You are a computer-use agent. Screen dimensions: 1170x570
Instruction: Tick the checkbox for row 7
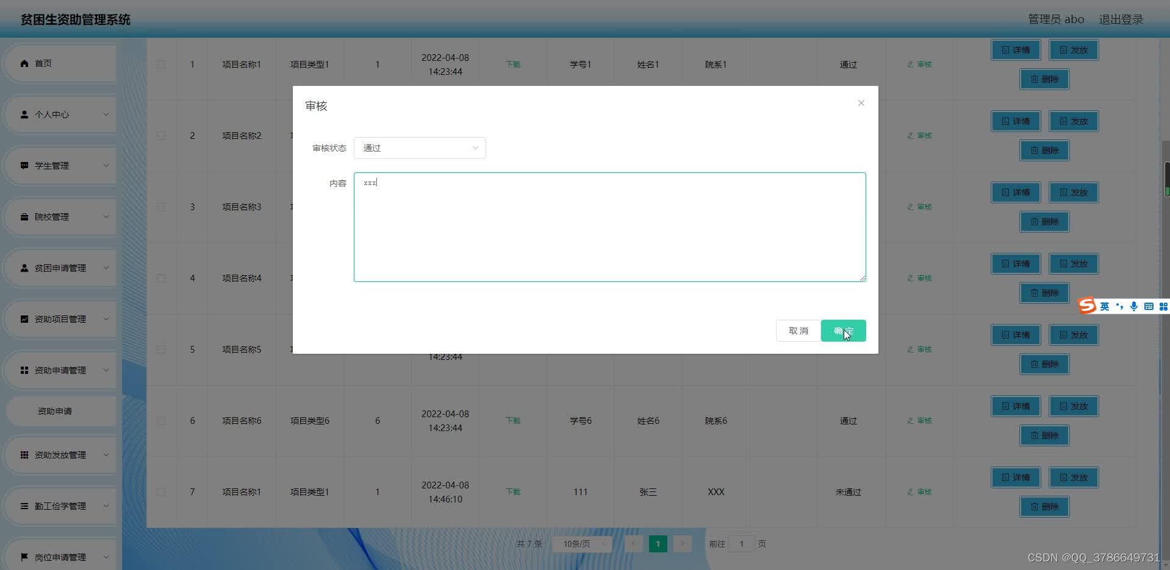pos(161,492)
